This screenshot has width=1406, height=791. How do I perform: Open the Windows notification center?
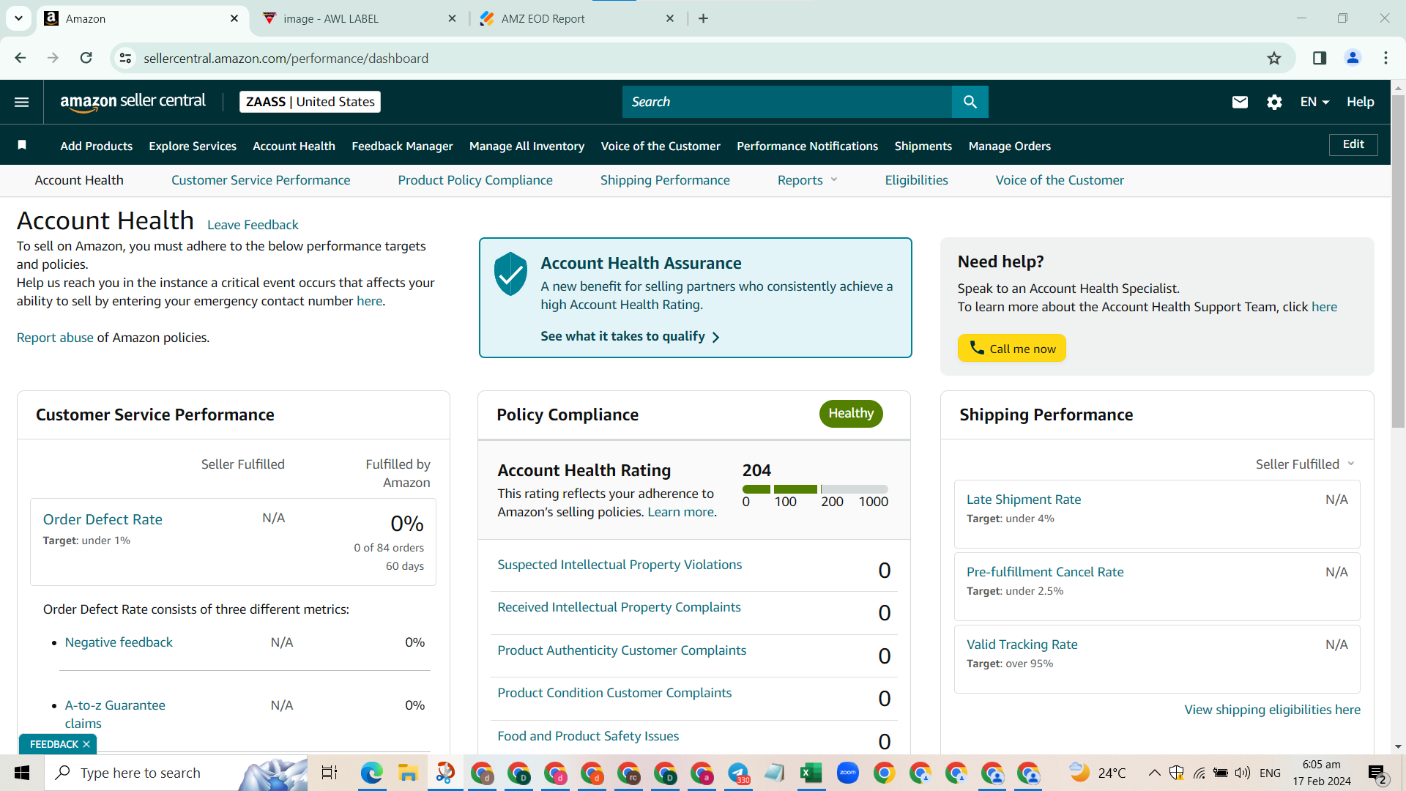click(x=1377, y=773)
